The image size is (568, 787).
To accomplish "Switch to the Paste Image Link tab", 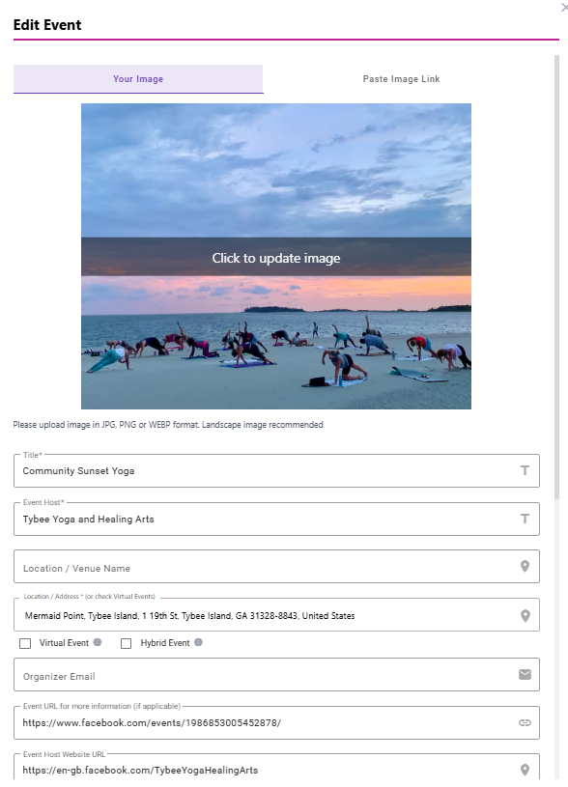I will point(401,79).
